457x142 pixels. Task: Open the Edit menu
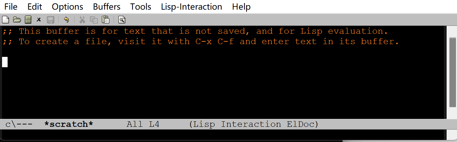click(35, 7)
